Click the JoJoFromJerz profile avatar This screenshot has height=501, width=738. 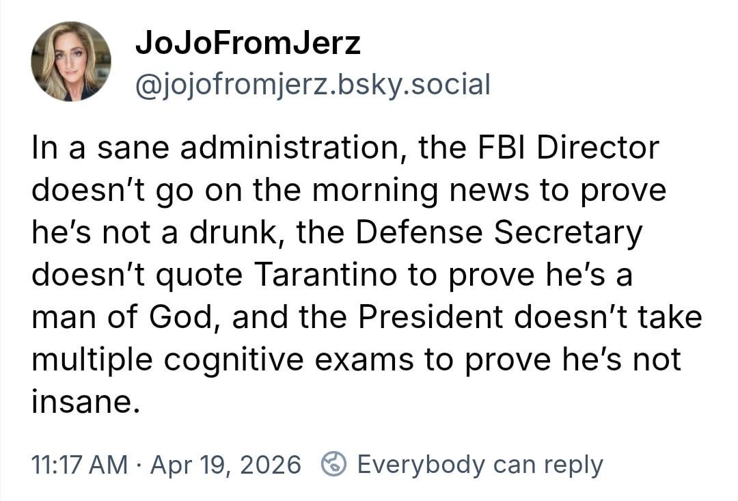[x=71, y=62]
